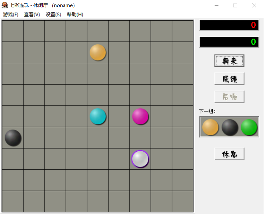Screen dimensions: 264x214
Task: Select the orange ball on the board
Action: (98, 52)
